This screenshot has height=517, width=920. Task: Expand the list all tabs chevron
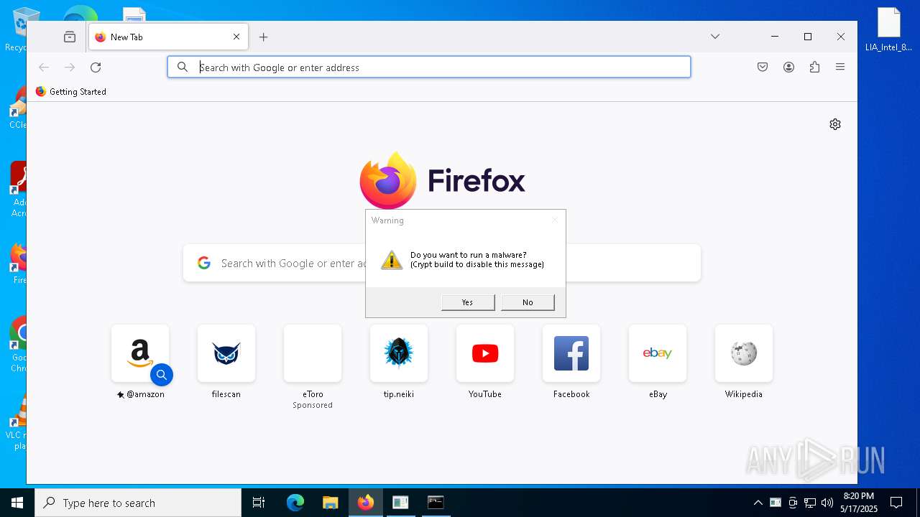point(715,37)
